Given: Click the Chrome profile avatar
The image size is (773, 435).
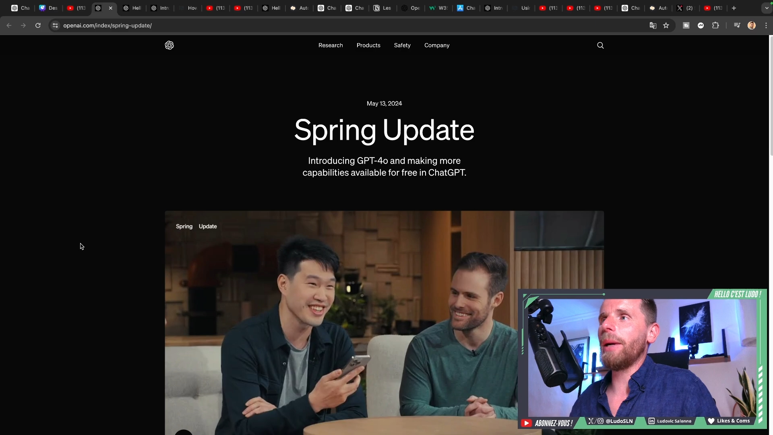Looking at the screenshot, I should point(752,25).
